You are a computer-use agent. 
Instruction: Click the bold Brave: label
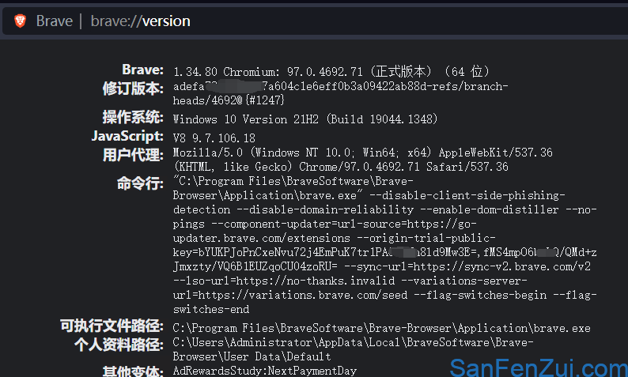pyautogui.click(x=142, y=70)
